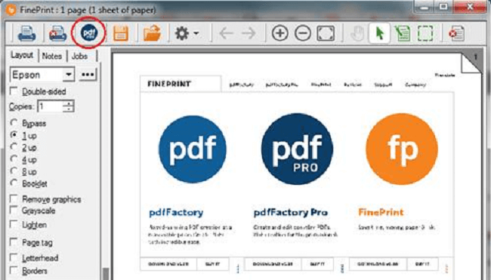The width and height of the screenshot is (491, 280).
Task: Click the green text page tool
Action: (403, 33)
